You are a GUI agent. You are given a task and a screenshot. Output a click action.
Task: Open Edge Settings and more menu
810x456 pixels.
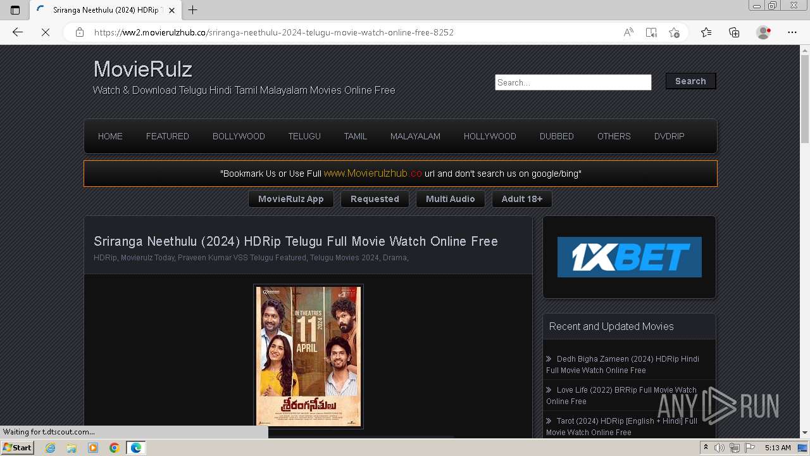click(x=792, y=32)
